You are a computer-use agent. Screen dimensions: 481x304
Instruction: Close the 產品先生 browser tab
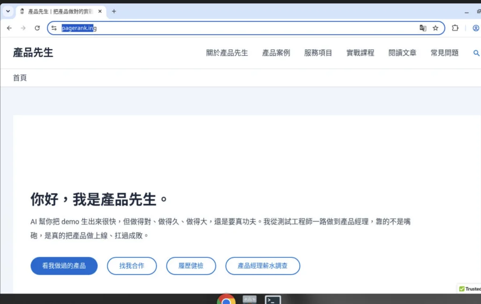coord(100,11)
